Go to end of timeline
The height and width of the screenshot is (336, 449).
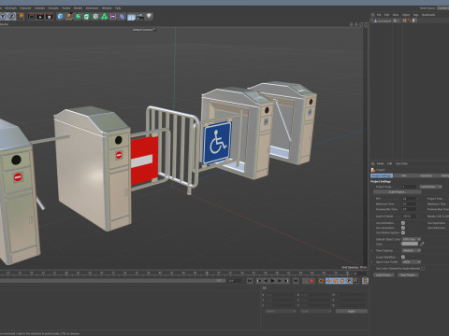click(296, 281)
